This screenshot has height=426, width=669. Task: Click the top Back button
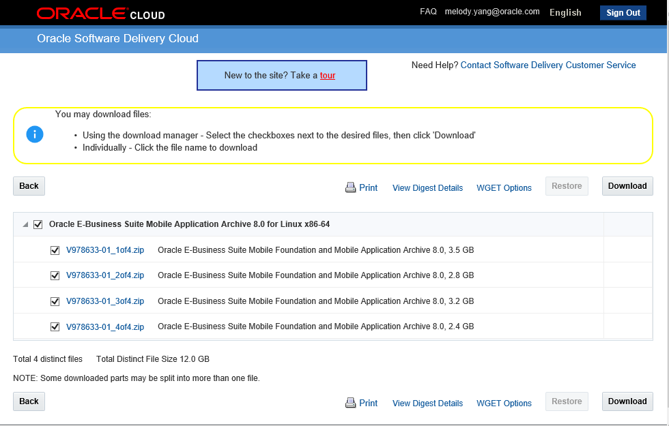[29, 186]
